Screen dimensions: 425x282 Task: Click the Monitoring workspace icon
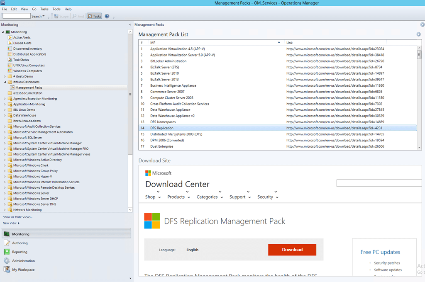click(7, 234)
